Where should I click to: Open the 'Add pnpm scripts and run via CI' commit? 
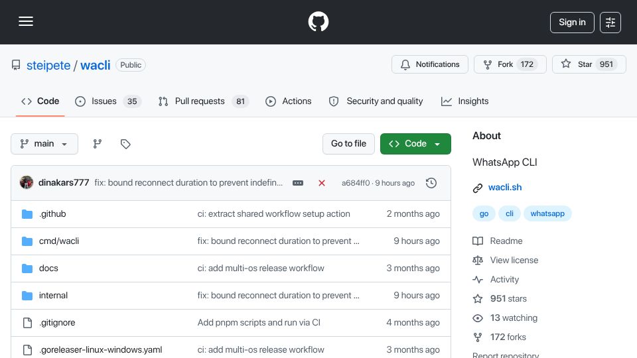click(x=259, y=323)
